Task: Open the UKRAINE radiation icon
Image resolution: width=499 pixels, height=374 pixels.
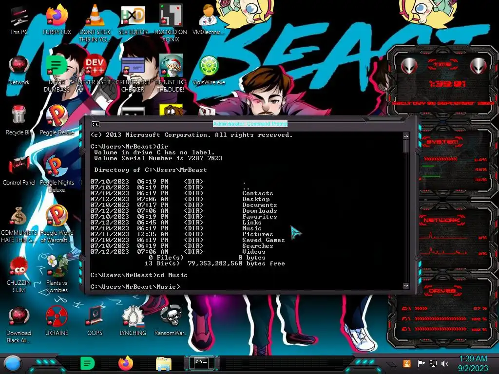Action: pos(57,321)
